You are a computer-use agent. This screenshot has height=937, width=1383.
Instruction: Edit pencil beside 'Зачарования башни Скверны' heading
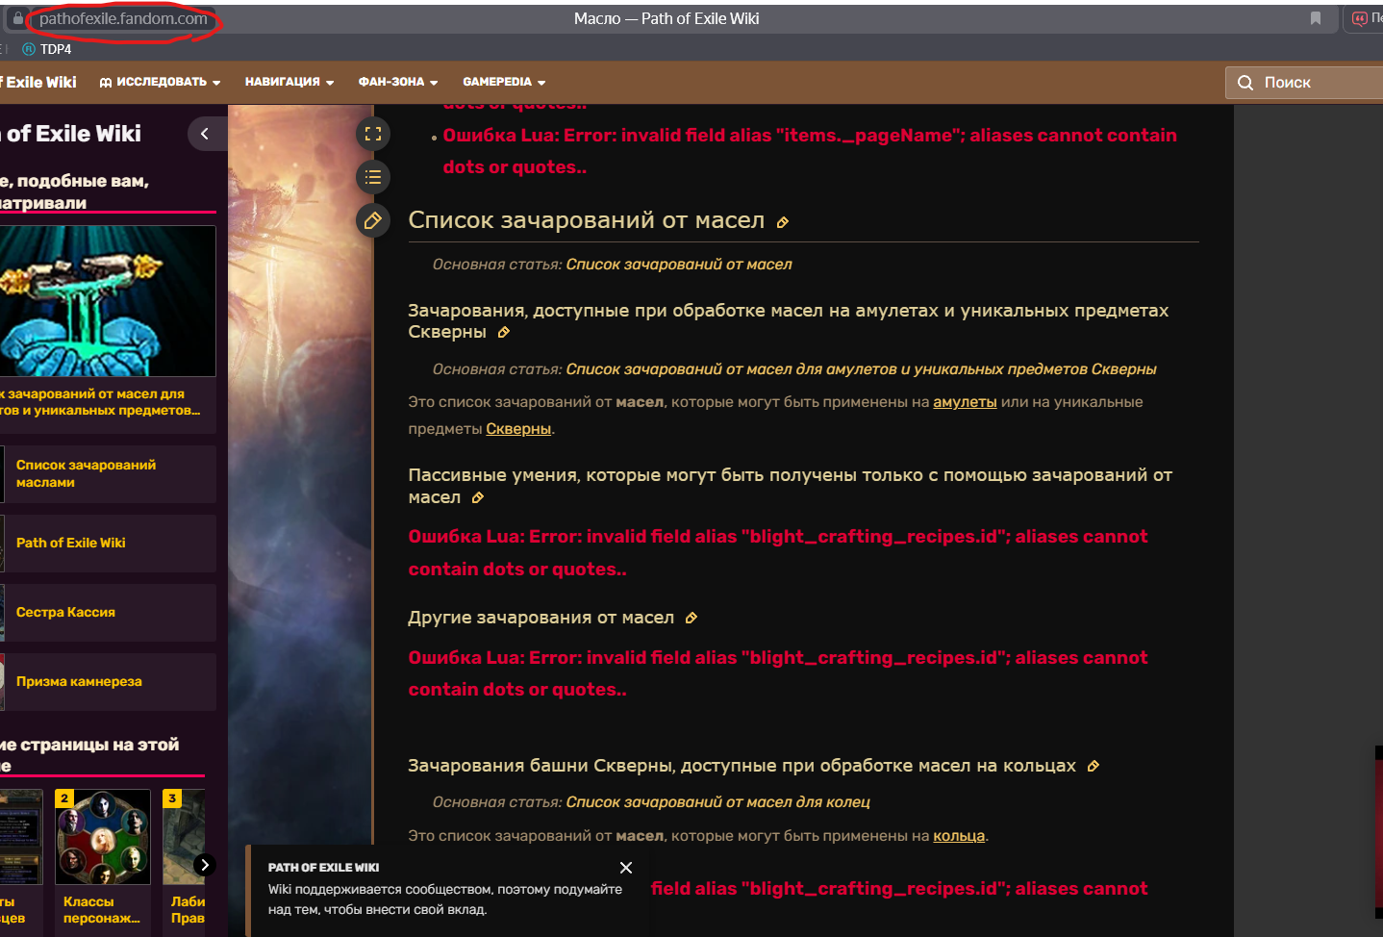1093,767
